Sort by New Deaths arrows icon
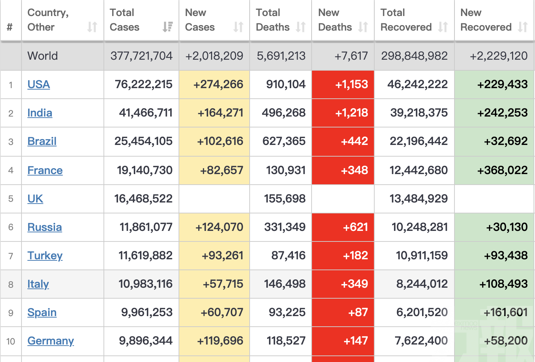The image size is (535, 362). [363, 27]
